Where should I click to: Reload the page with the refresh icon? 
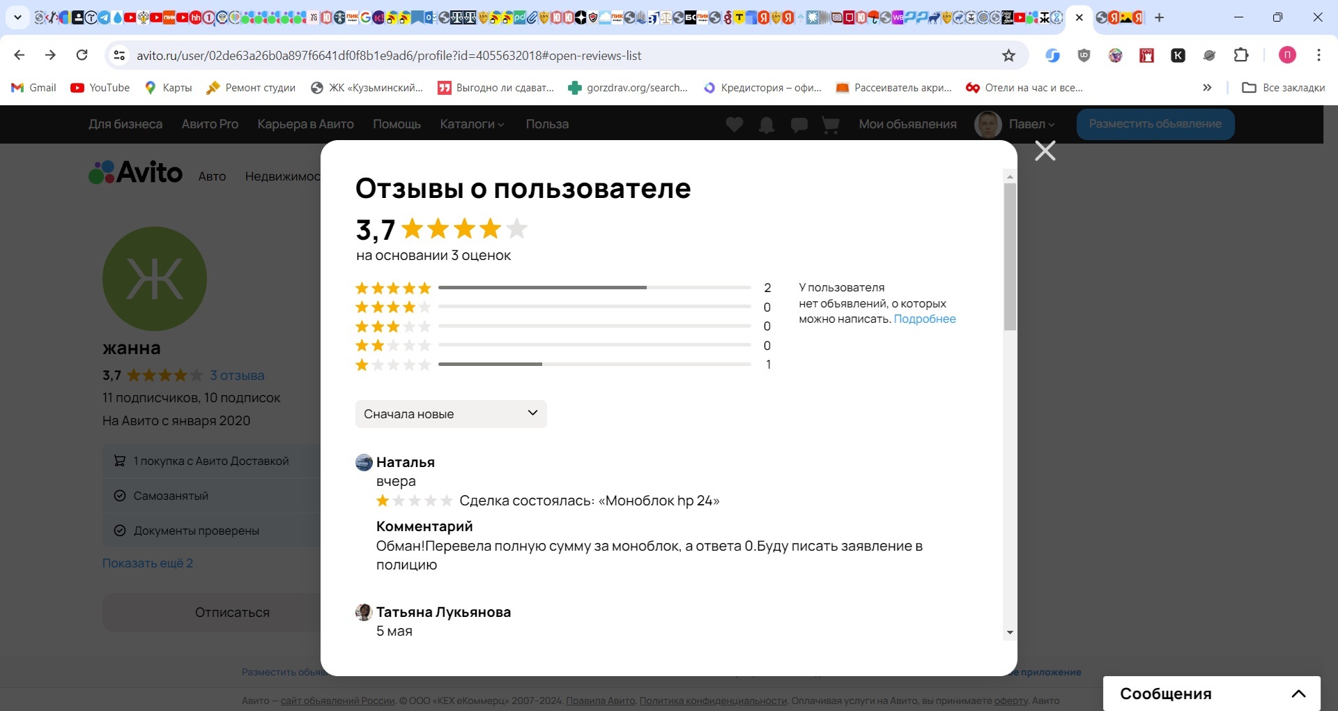[x=82, y=55]
